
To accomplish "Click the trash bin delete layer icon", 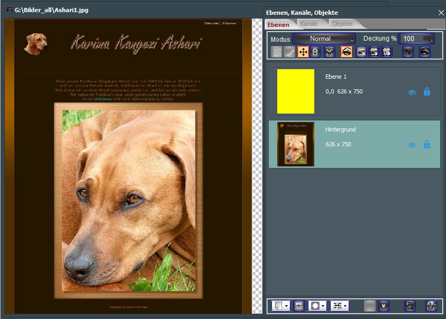I will [x=431, y=305].
